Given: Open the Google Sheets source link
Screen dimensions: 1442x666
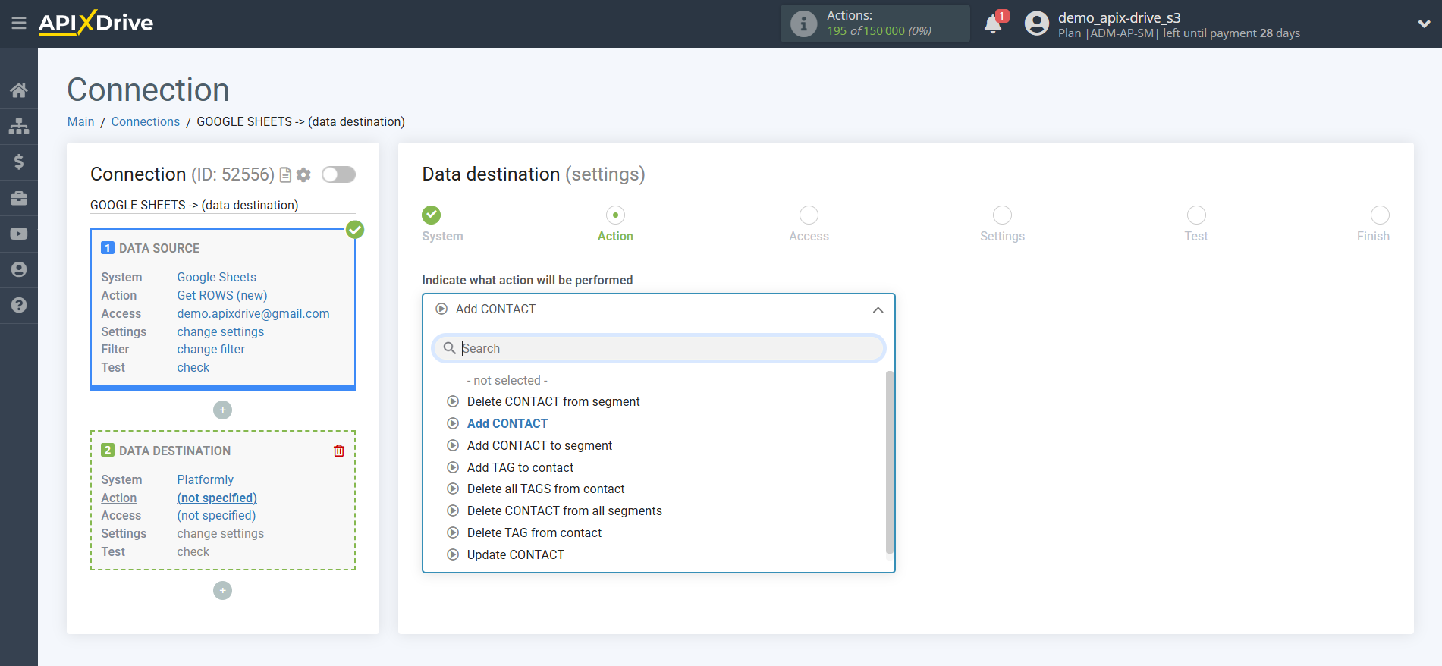Looking at the screenshot, I should 216,278.
